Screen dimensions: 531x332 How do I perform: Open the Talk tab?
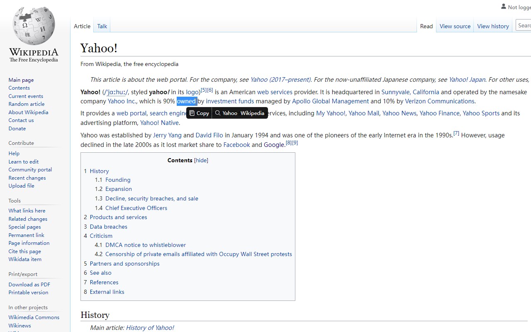(102, 26)
